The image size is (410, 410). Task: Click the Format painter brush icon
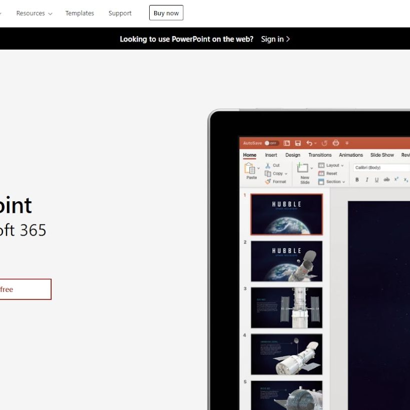click(x=268, y=181)
